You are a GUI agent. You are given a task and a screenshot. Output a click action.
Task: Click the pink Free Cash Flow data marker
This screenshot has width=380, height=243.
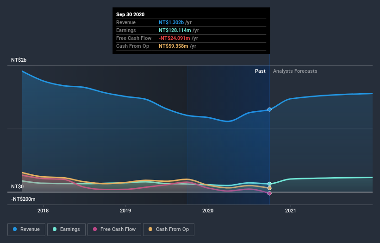[269, 193]
